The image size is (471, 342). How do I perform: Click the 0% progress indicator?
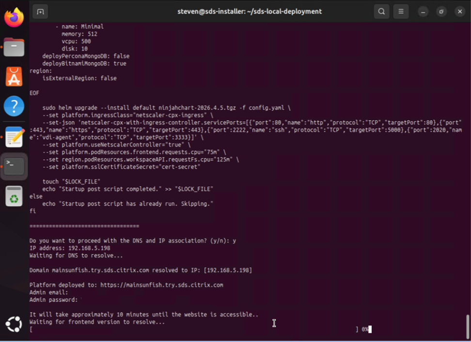(x=365, y=329)
